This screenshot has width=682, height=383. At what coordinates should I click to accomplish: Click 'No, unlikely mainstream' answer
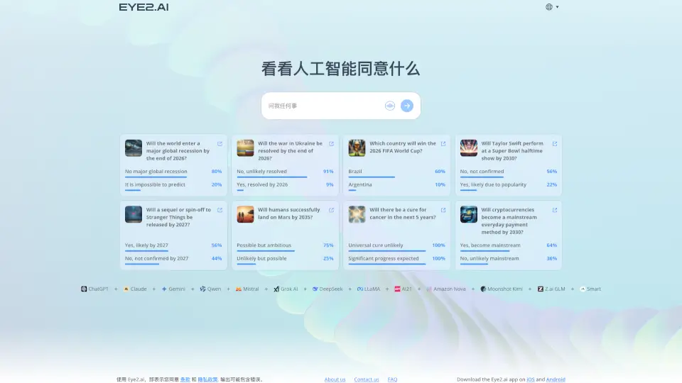coord(509,259)
